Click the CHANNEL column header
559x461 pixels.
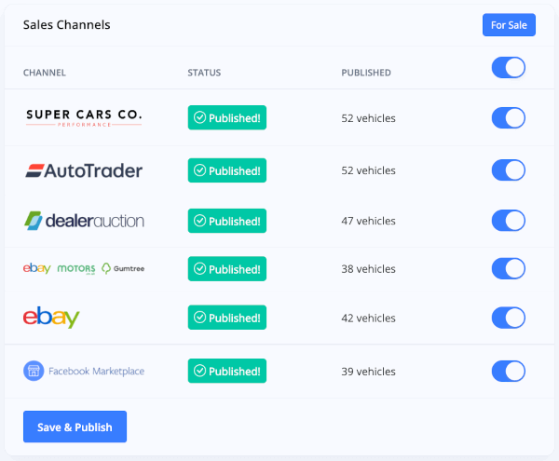pyautogui.click(x=45, y=73)
